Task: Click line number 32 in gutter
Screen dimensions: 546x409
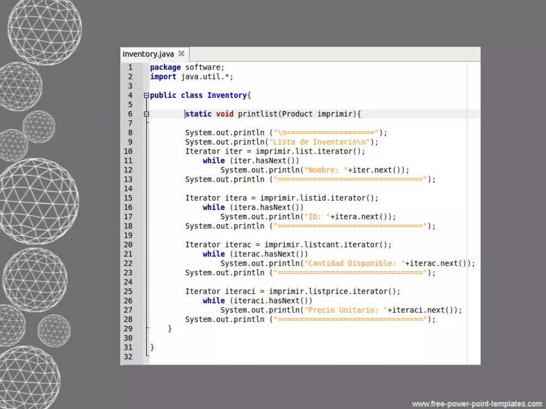Action: click(x=128, y=357)
